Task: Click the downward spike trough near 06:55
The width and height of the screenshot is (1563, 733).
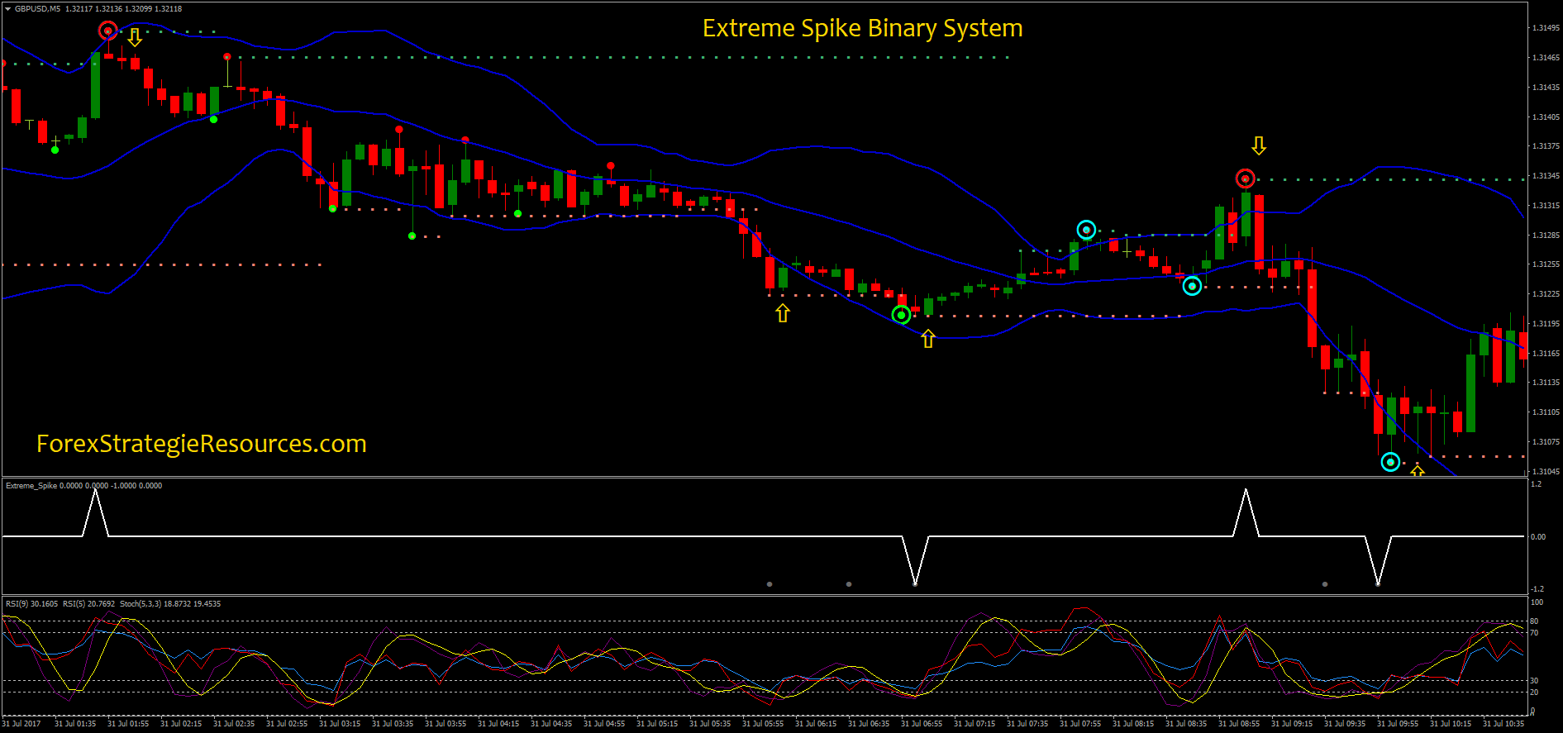Action: point(915,583)
